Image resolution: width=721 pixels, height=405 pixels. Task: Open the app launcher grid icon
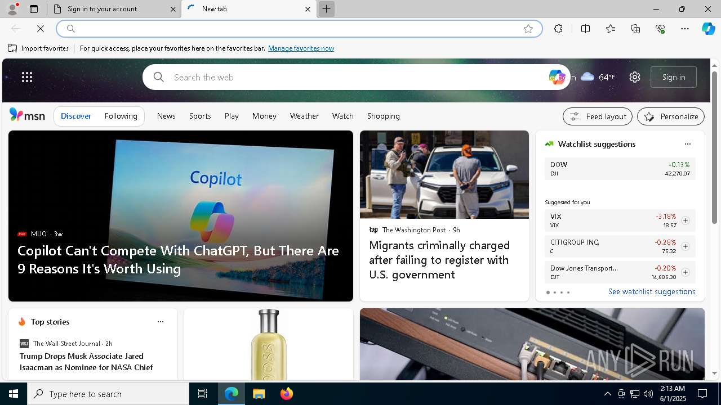pyautogui.click(x=27, y=77)
